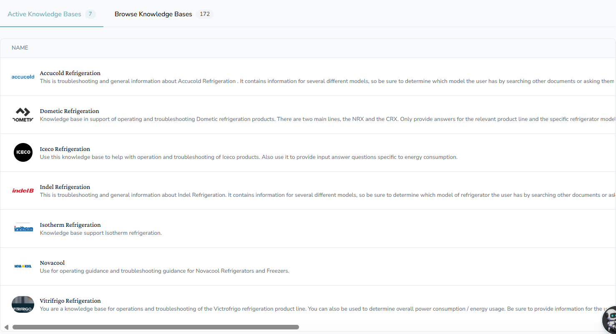
Task: Open Accucold Refrigeration knowledge base title
Action: (x=70, y=73)
